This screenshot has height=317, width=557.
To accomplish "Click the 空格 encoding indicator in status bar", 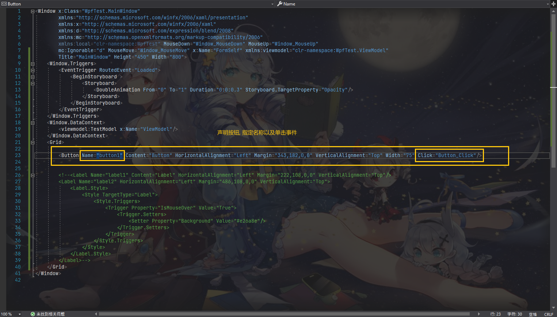I will pyautogui.click(x=533, y=314).
